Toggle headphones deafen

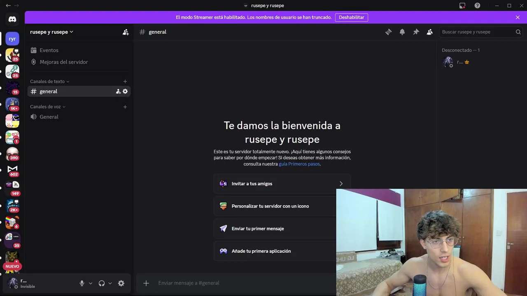point(102,283)
